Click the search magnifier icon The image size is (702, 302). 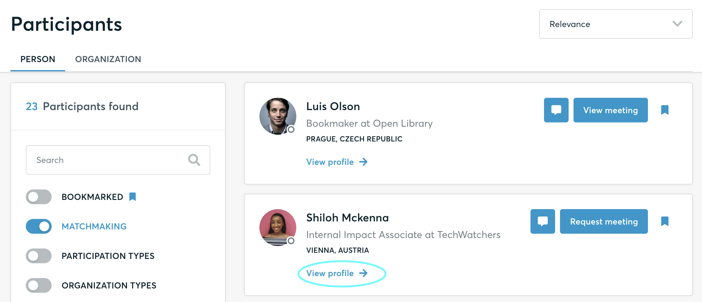[x=194, y=160]
